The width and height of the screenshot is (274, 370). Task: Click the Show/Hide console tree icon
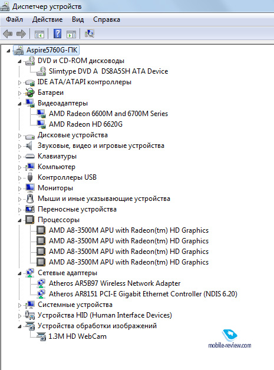click(x=39, y=34)
